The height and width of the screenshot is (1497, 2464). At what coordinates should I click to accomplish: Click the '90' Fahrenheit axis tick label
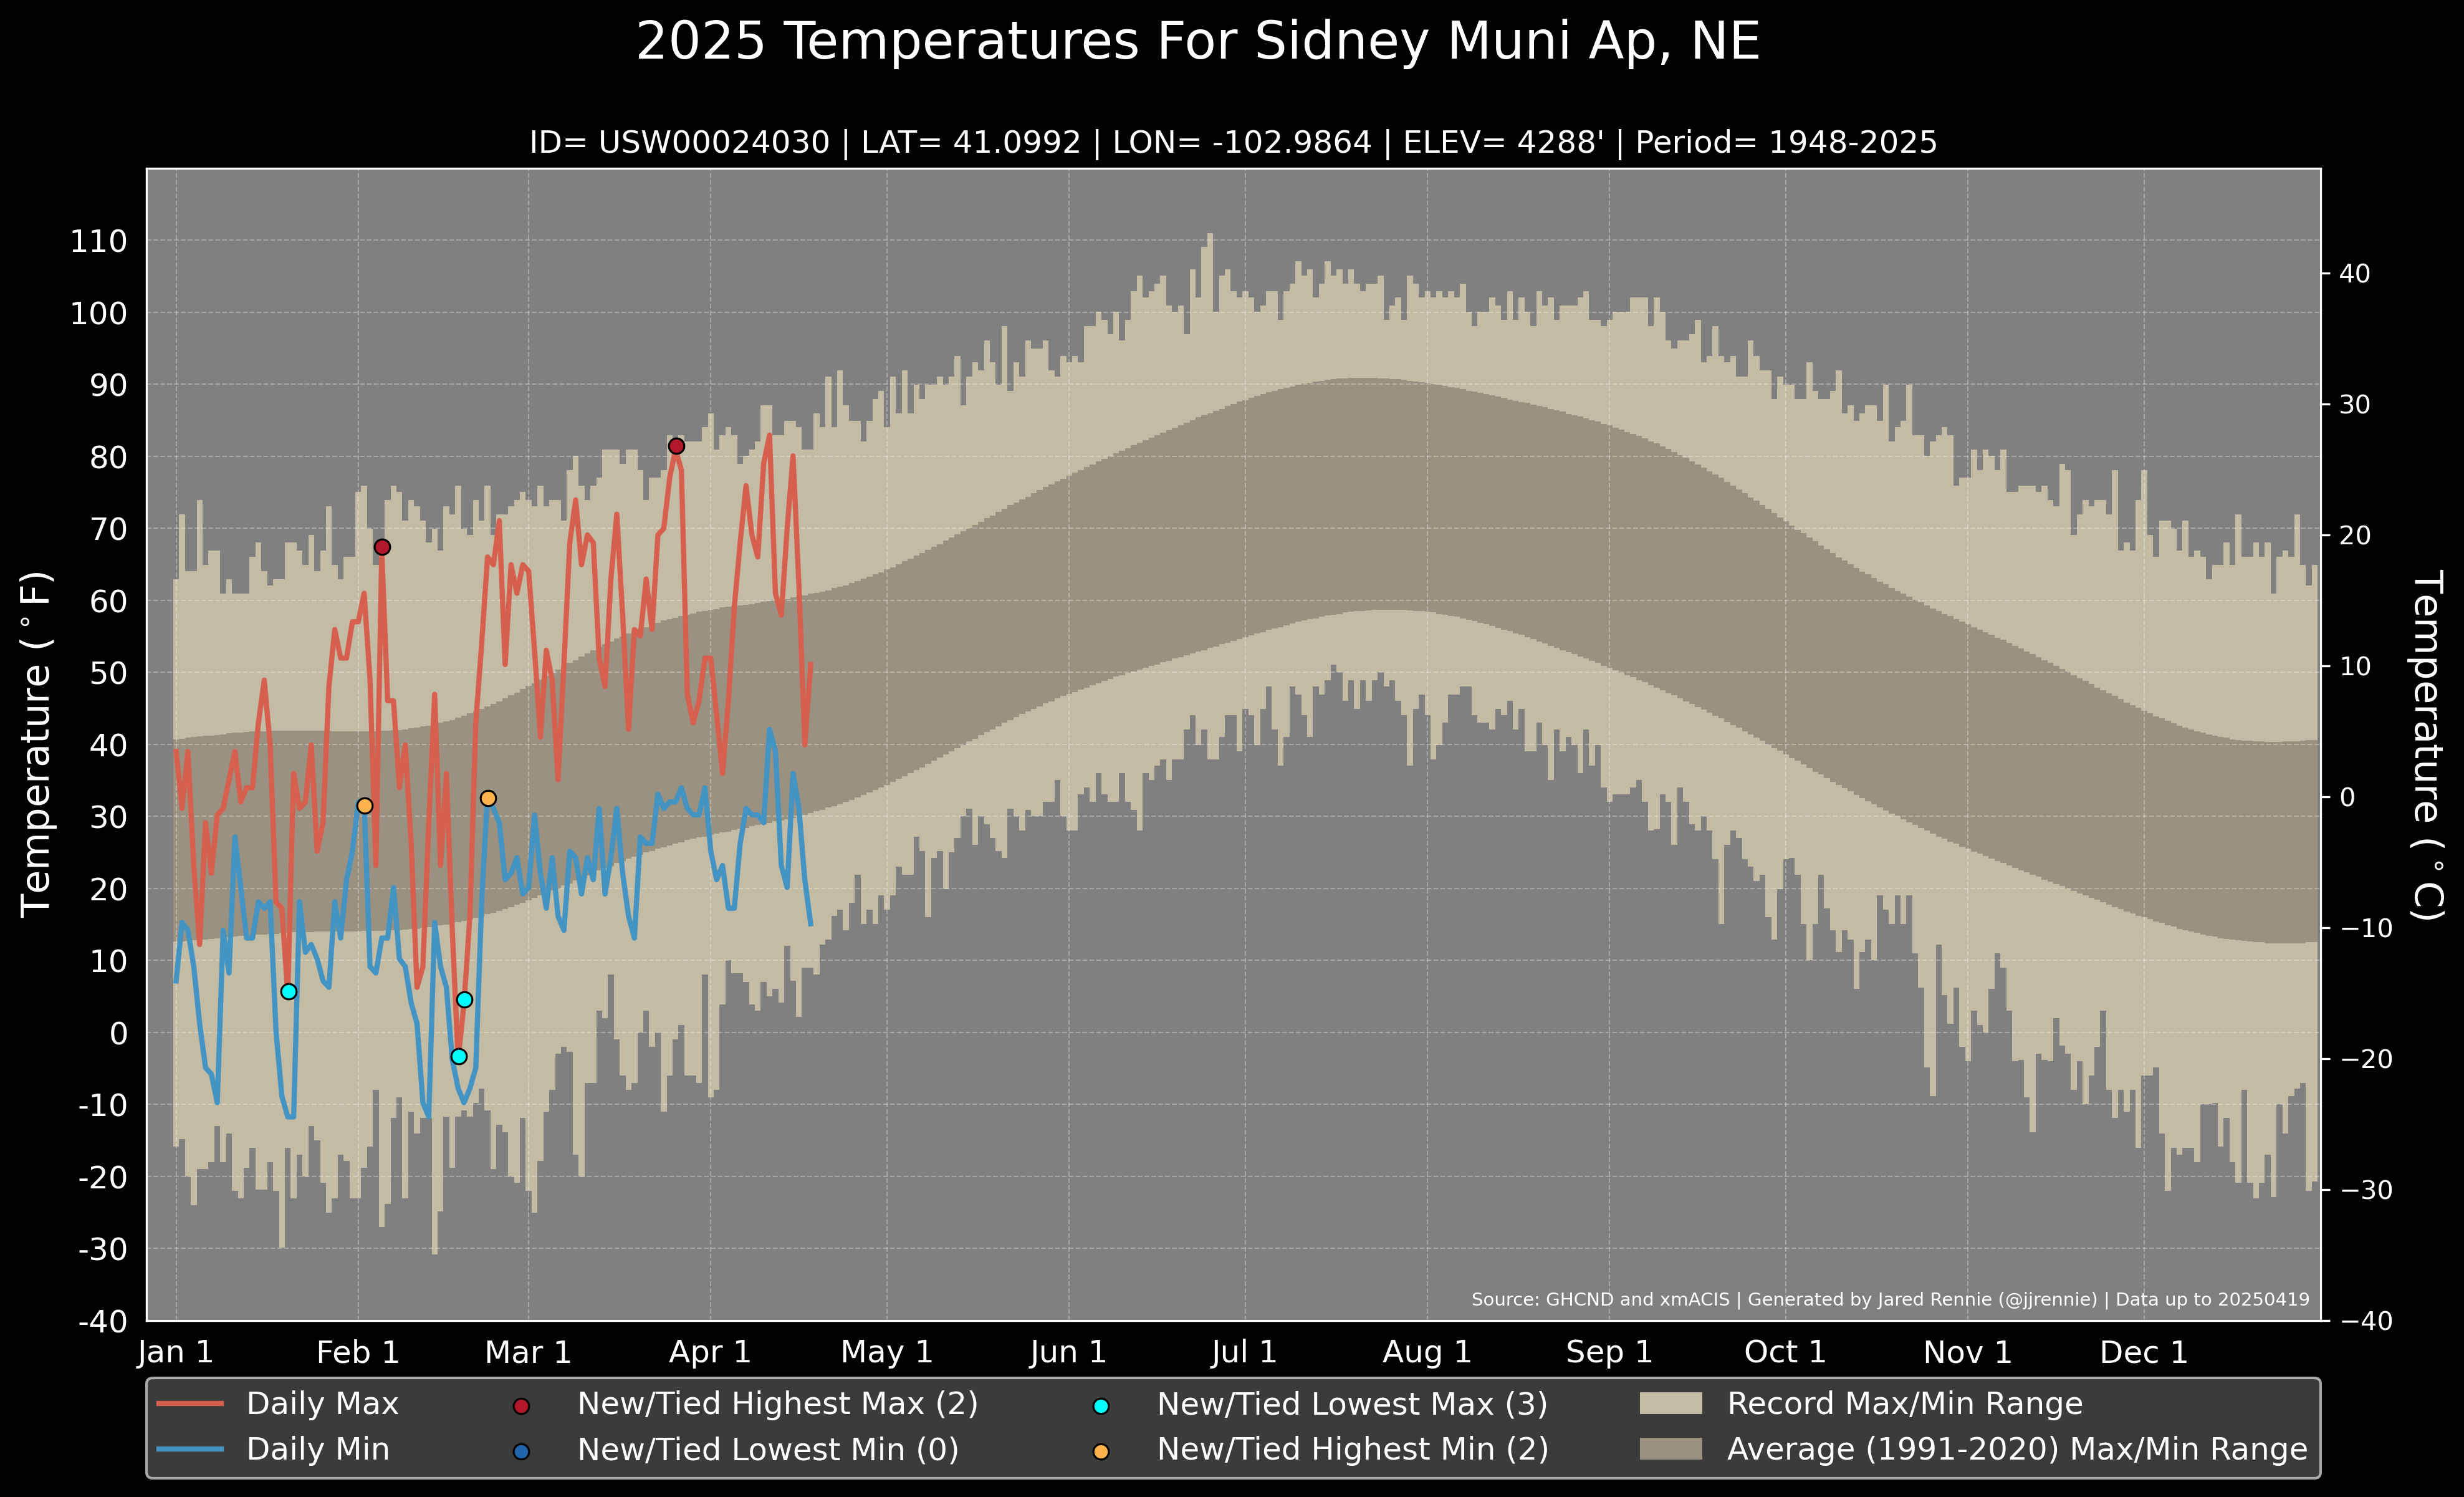click(x=109, y=385)
